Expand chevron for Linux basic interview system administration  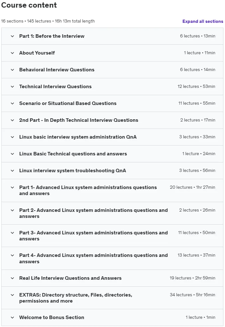(12, 137)
